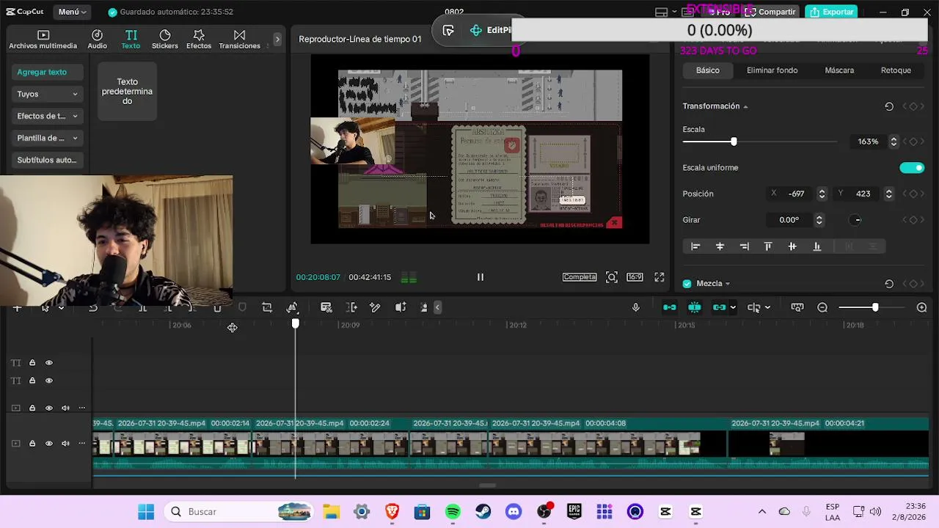Edit the Posición X value field
Screen dimensions: 939x528
(797, 194)
